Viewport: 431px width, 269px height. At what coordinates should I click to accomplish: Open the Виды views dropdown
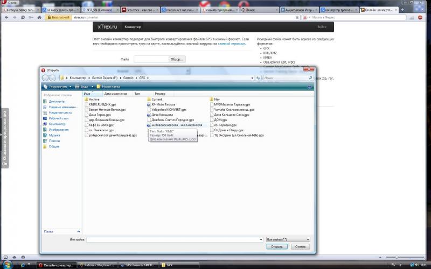84,86
